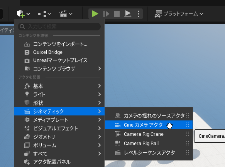This screenshot has height=167, width=225.
Task: Click the Camera Rig Rail icon
Action: coord(118,143)
